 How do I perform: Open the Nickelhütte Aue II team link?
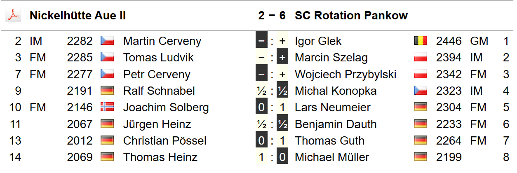click(78, 16)
